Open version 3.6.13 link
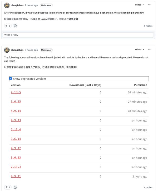 coord(16,158)
